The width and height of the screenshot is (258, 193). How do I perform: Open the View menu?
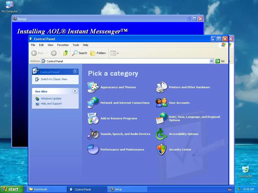tap(50, 45)
